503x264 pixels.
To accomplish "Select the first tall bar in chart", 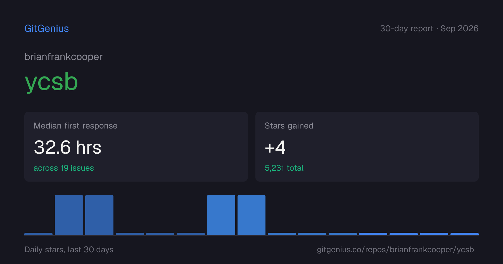I will [x=69, y=215].
